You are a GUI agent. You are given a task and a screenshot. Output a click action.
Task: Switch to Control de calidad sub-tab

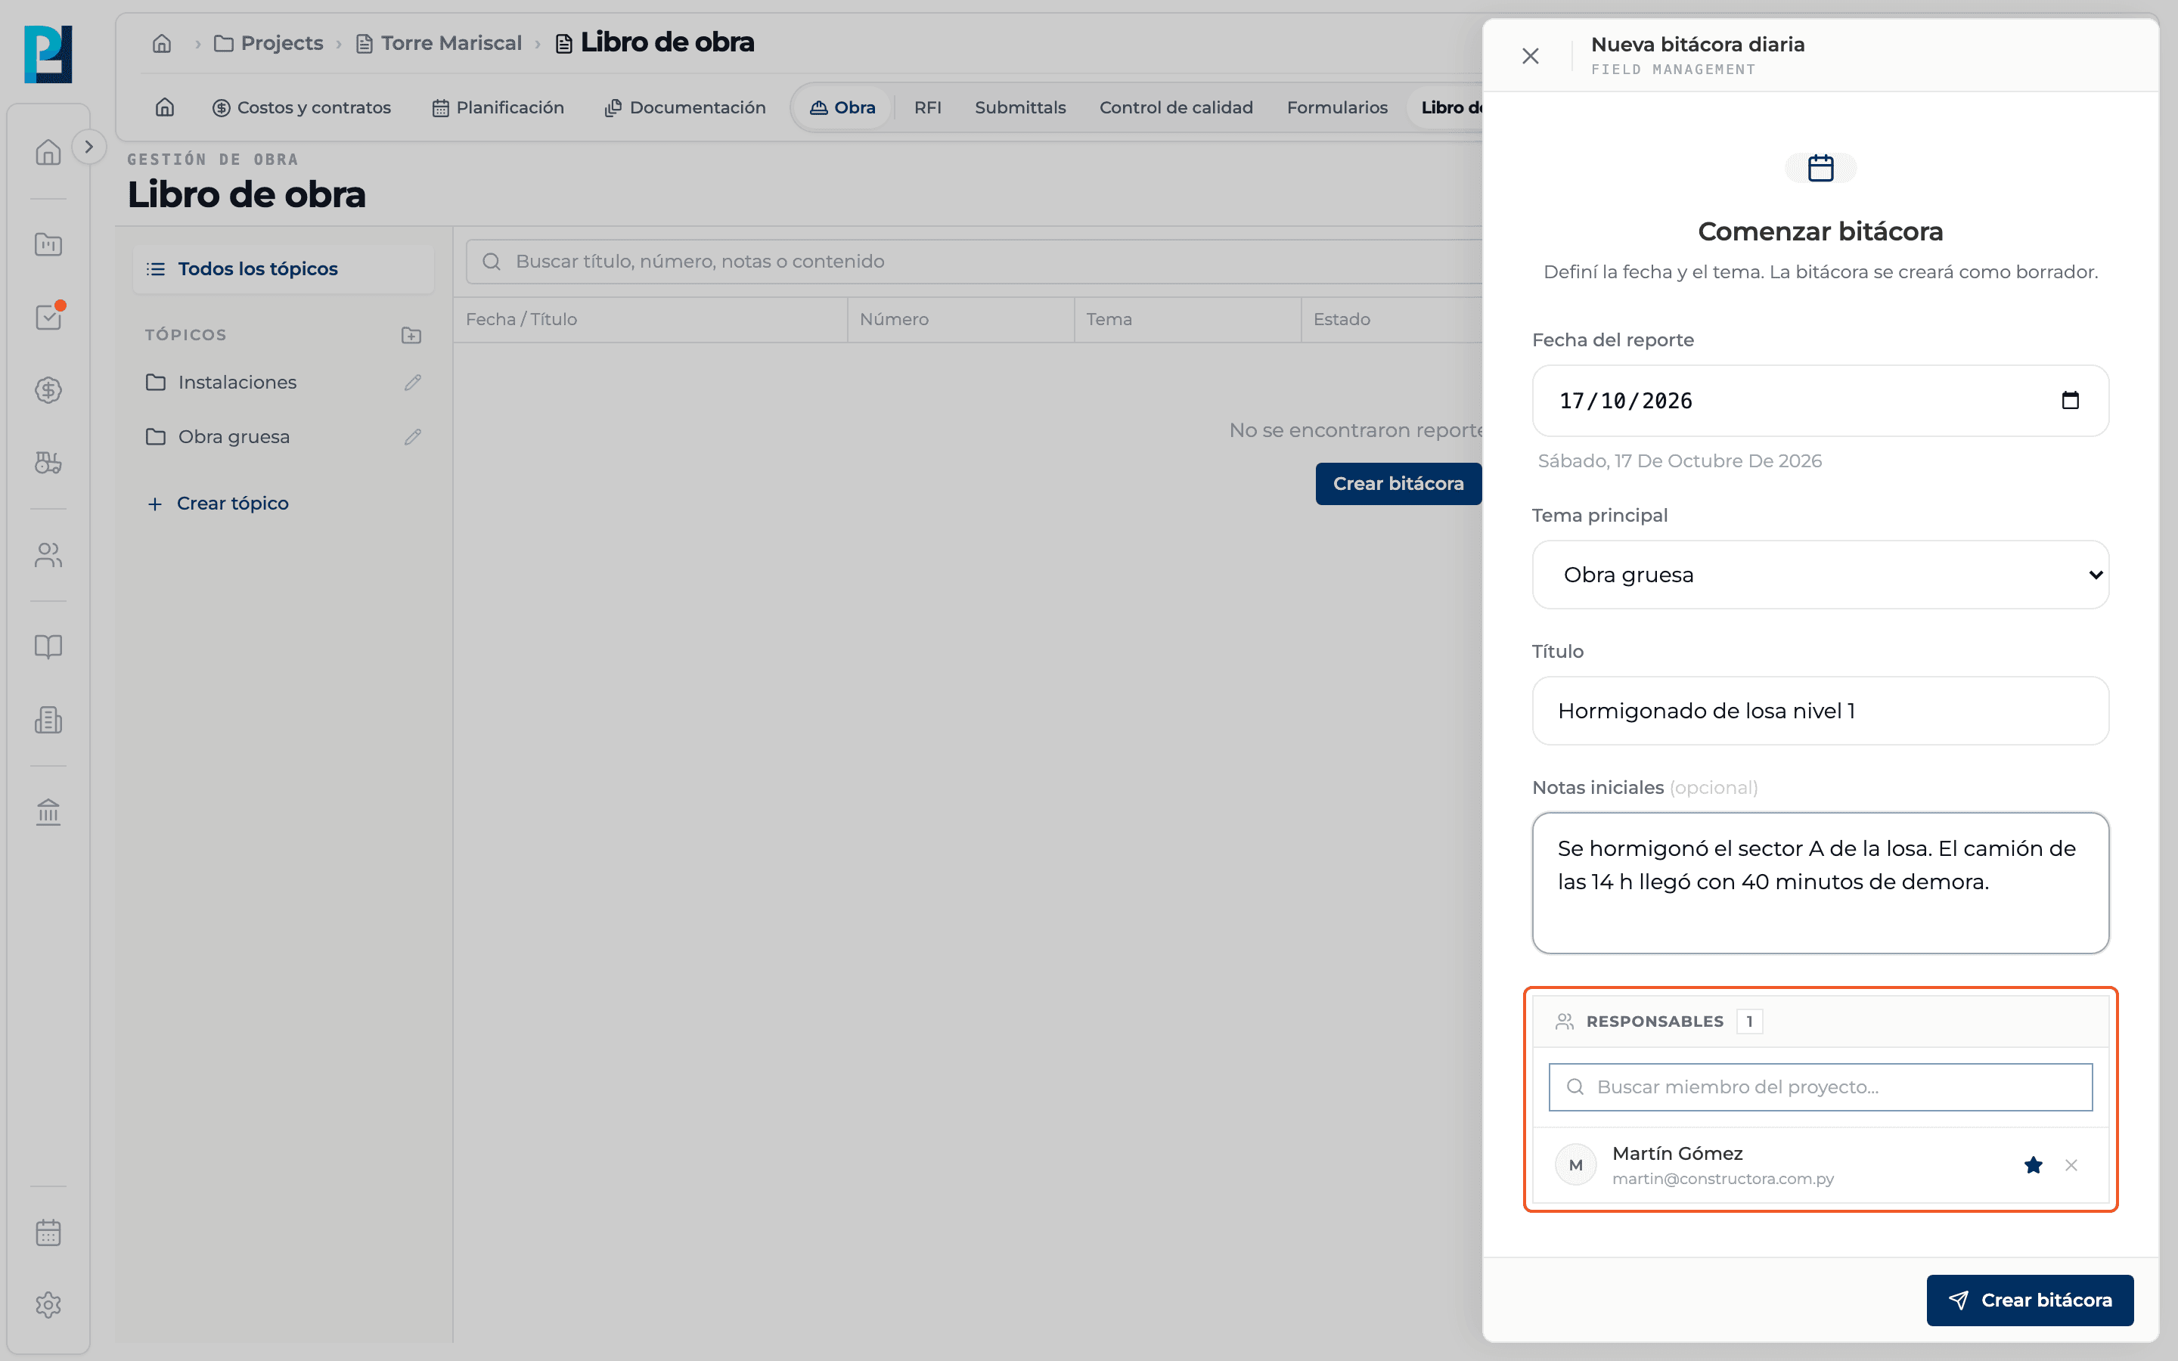coord(1175,107)
